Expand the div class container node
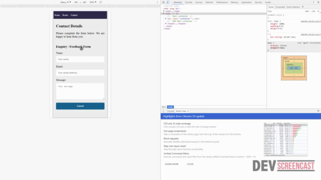This screenshot has width=321, height=180. [166, 19]
